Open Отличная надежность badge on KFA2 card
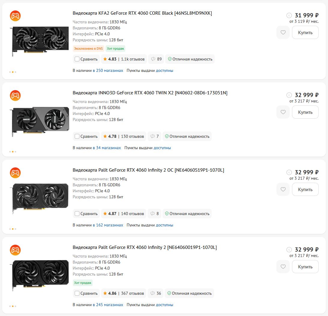328x316 pixels. [190, 59]
